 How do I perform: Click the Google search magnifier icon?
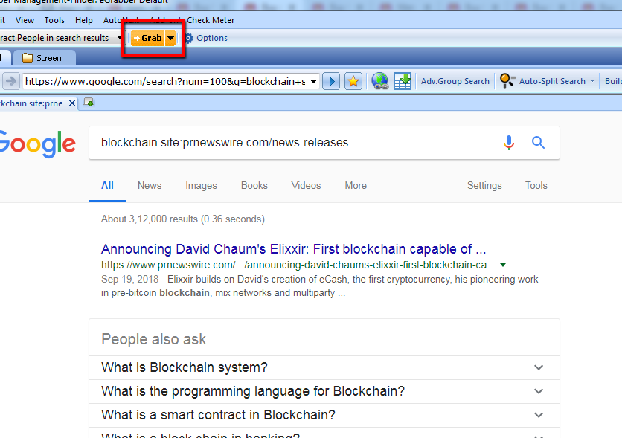[x=538, y=142]
